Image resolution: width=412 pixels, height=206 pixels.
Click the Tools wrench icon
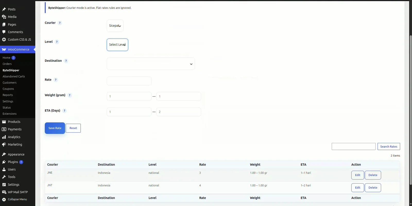4,177
